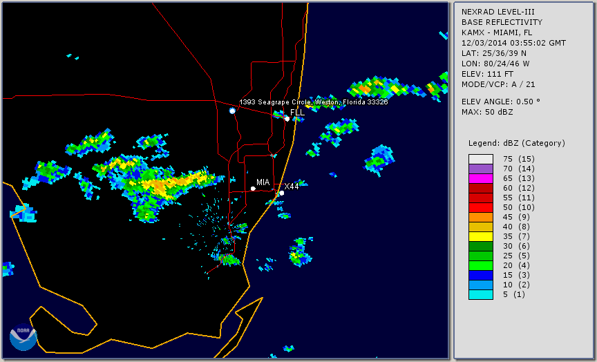
Task: Click the 'BASE REFLECTIVITY' text
Action: 502,22
